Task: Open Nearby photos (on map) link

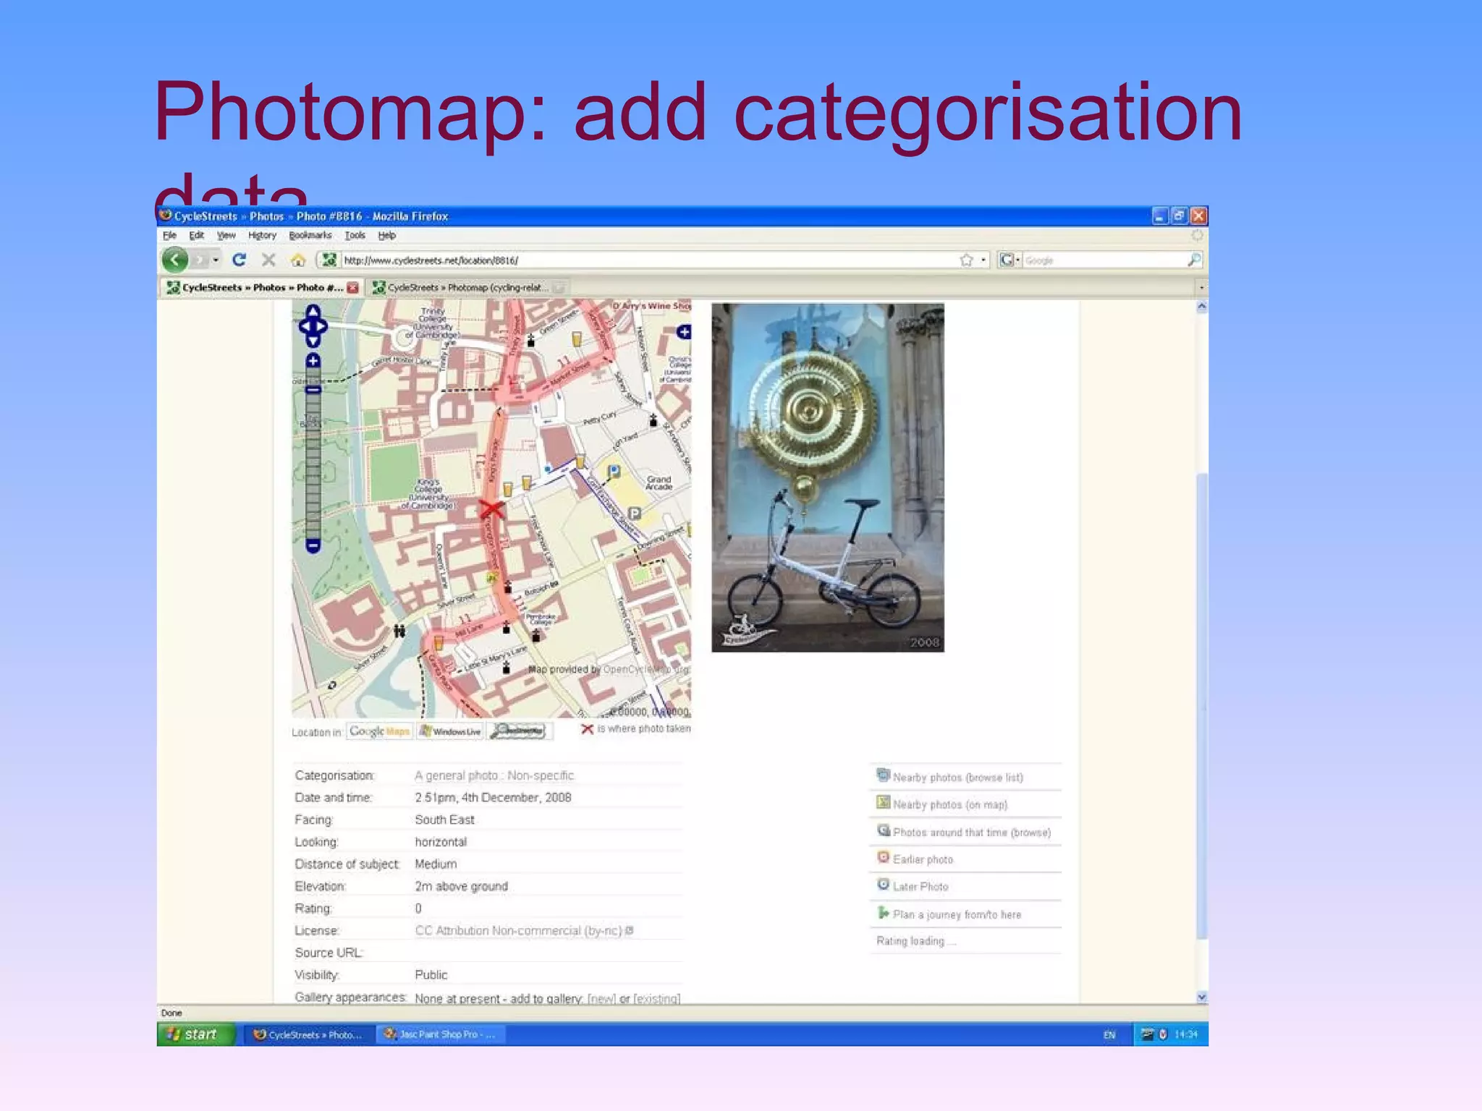Action: coord(949,805)
